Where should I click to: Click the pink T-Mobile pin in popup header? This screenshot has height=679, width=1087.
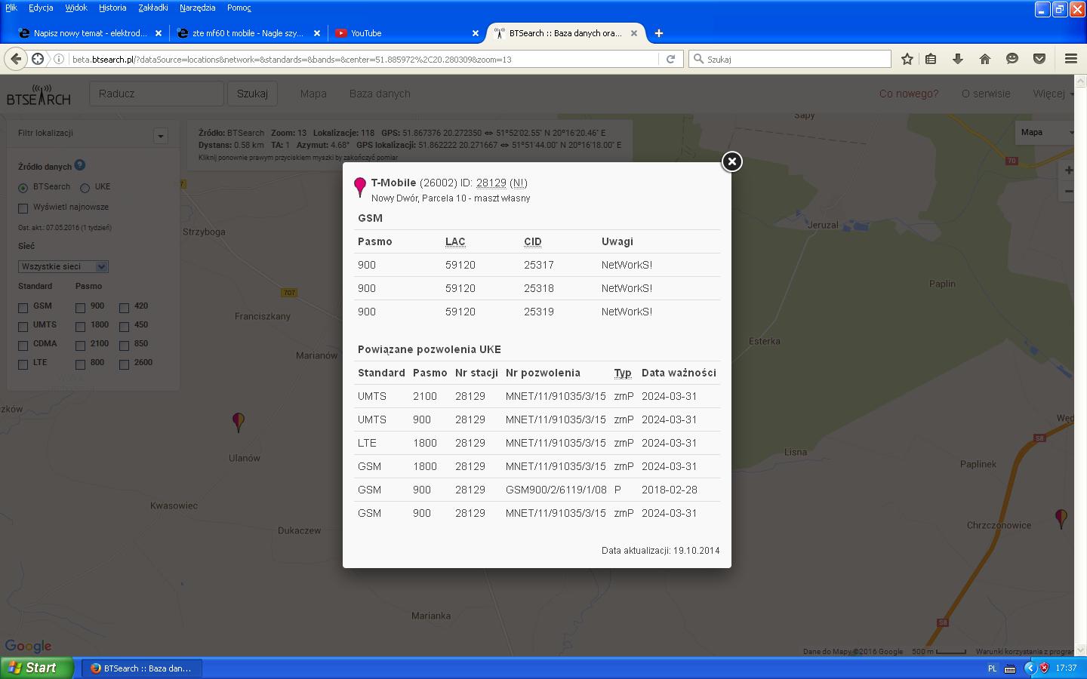click(x=360, y=187)
